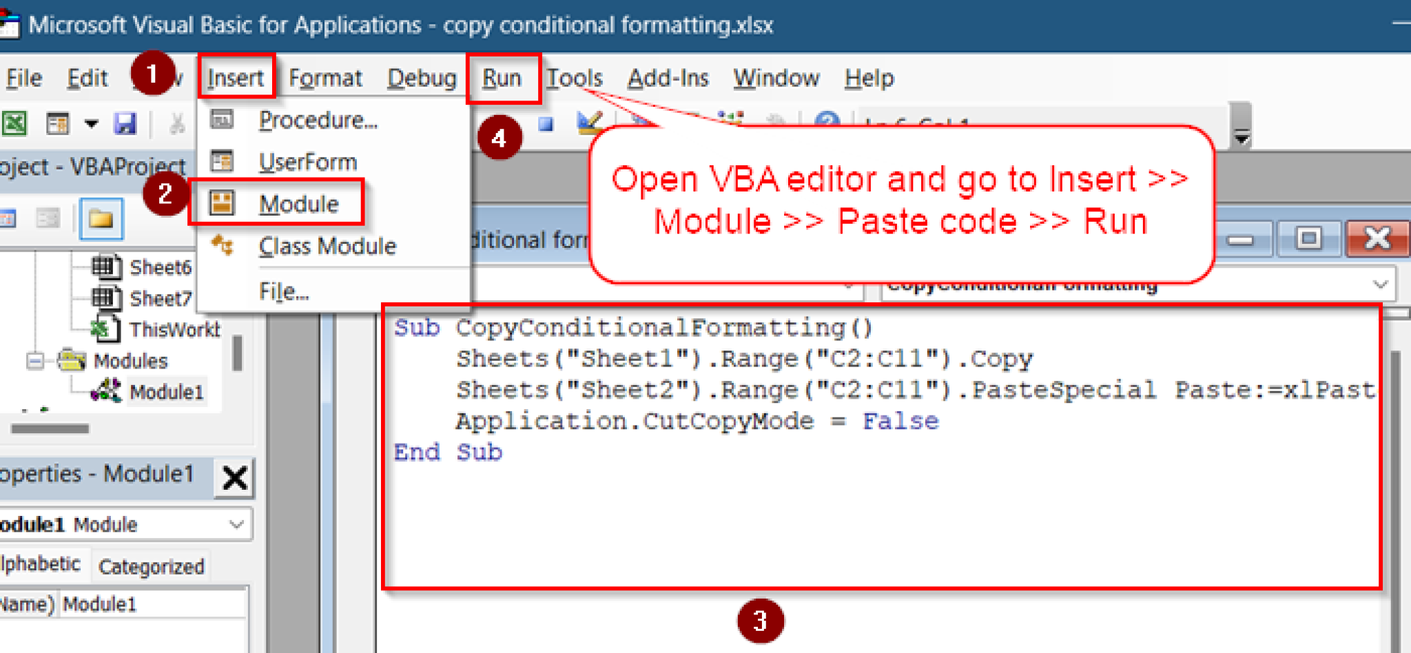Screen dimensions: 1411x653
Task: Toggle Folders view in Project explorer
Action: click(x=101, y=219)
